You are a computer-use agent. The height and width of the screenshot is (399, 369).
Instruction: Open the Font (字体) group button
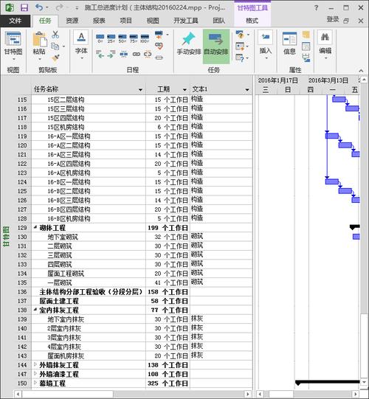(x=81, y=45)
